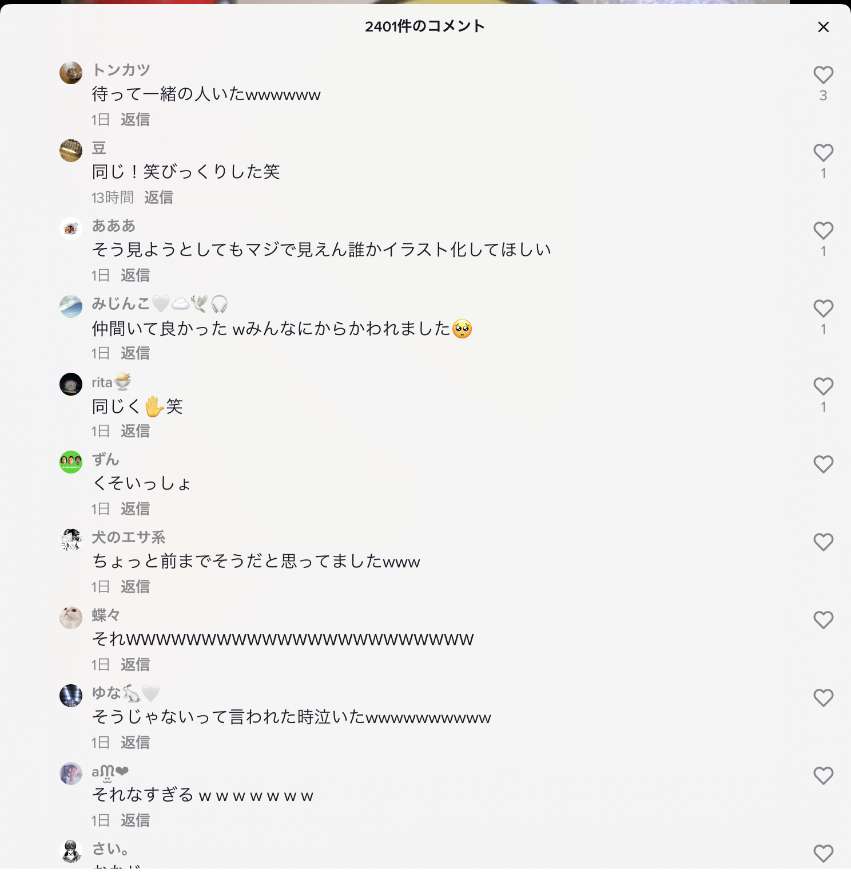Like ゆな's comment with heart icon
The image size is (851, 872).
coord(823,698)
